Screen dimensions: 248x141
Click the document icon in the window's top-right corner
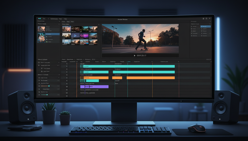tap(203, 19)
